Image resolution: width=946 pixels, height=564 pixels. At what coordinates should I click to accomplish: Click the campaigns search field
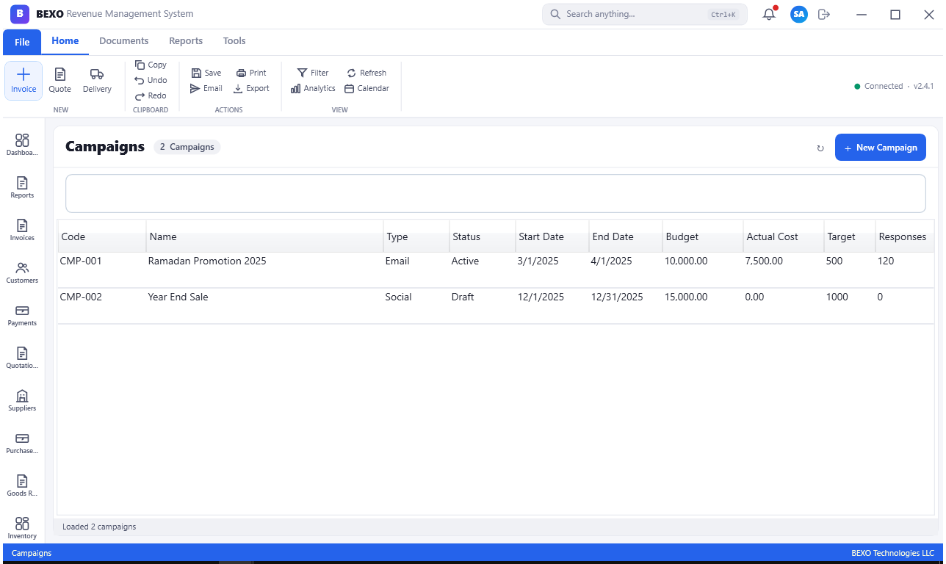[496, 194]
